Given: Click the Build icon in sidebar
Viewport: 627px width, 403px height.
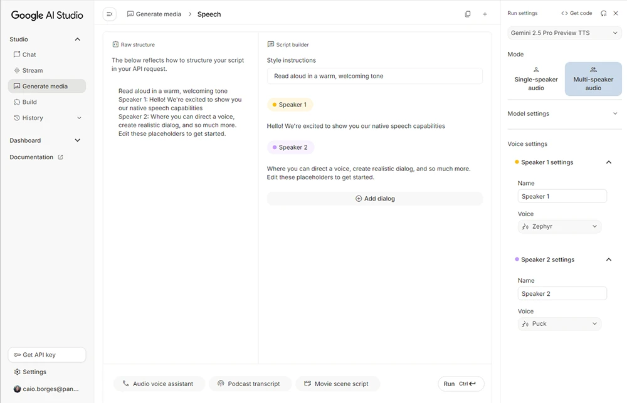Looking at the screenshot, I should pos(17,102).
